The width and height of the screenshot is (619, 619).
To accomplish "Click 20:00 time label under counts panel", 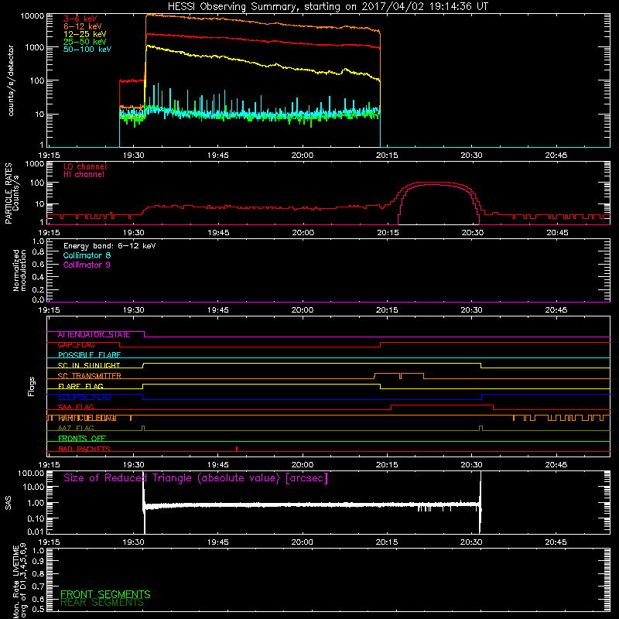I will click(x=303, y=156).
